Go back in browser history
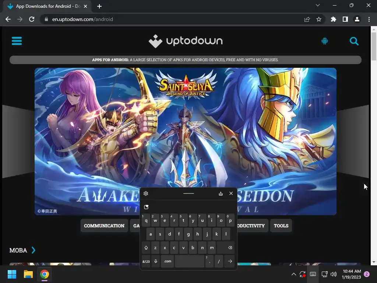This screenshot has height=283, width=377. pyautogui.click(x=8, y=19)
